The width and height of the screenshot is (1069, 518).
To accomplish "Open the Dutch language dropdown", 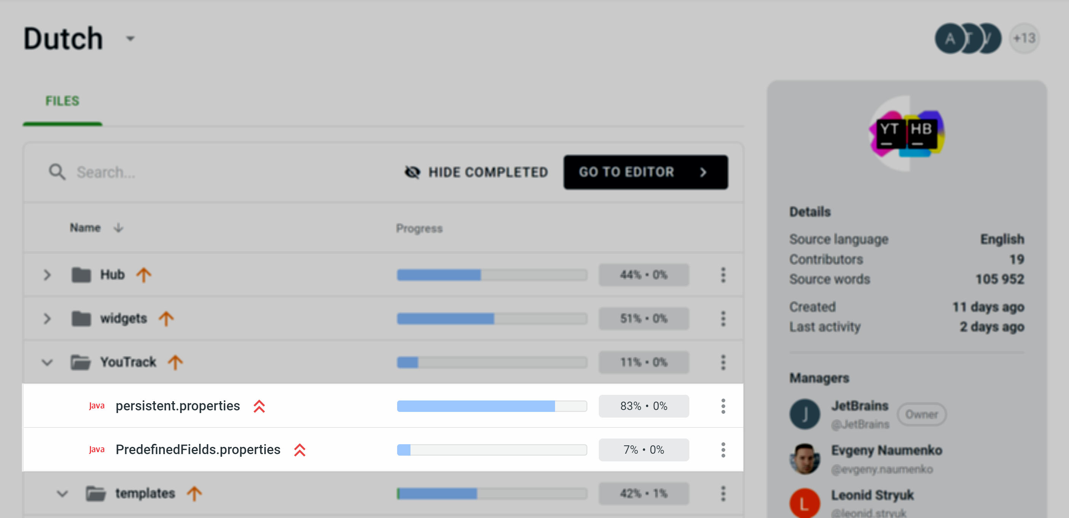I will (x=130, y=38).
